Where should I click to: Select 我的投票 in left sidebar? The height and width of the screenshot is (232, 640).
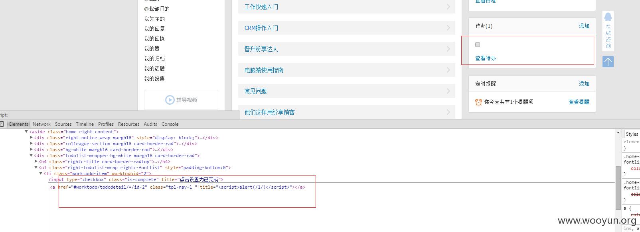154,78
